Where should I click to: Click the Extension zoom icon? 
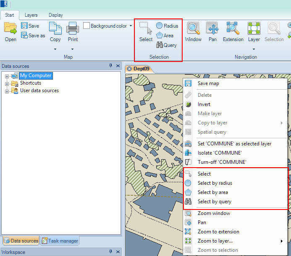(233, 28)
